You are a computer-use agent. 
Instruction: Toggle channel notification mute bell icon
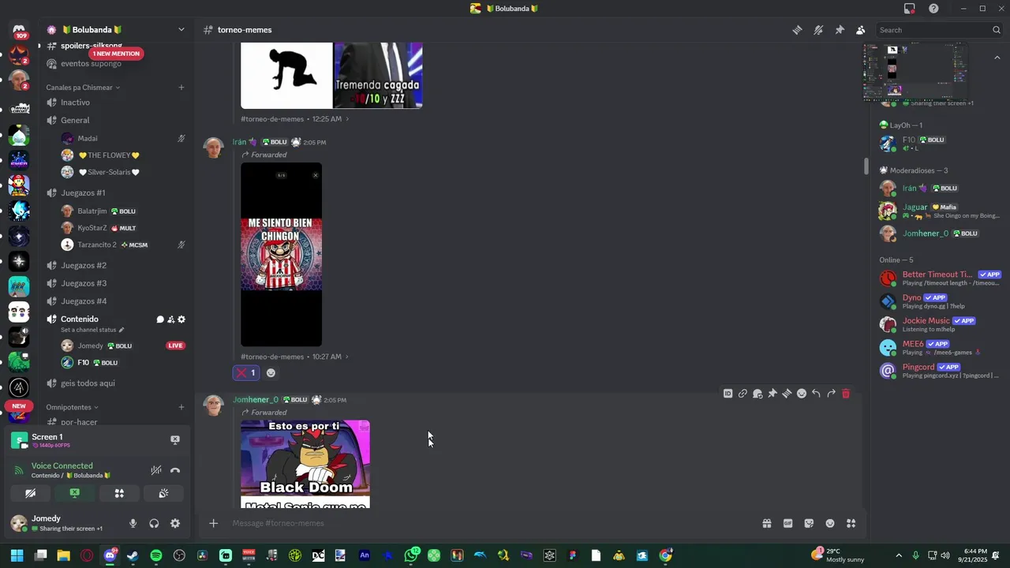[x=818, y=30]
